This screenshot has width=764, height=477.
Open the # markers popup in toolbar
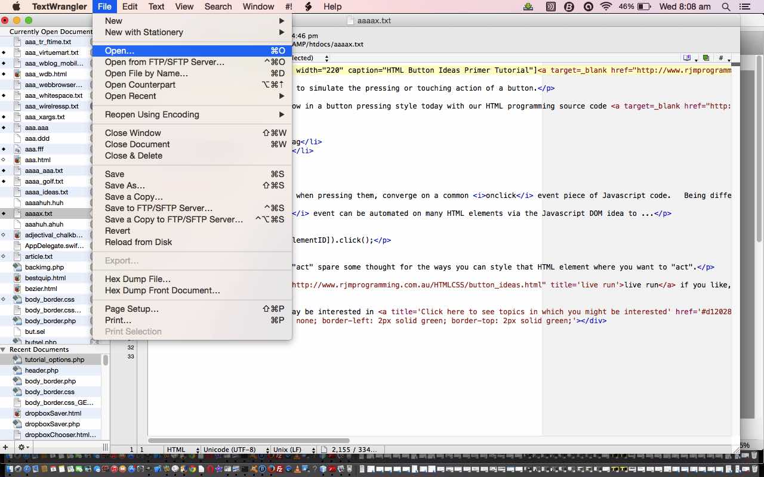click(x=723, y=58)
